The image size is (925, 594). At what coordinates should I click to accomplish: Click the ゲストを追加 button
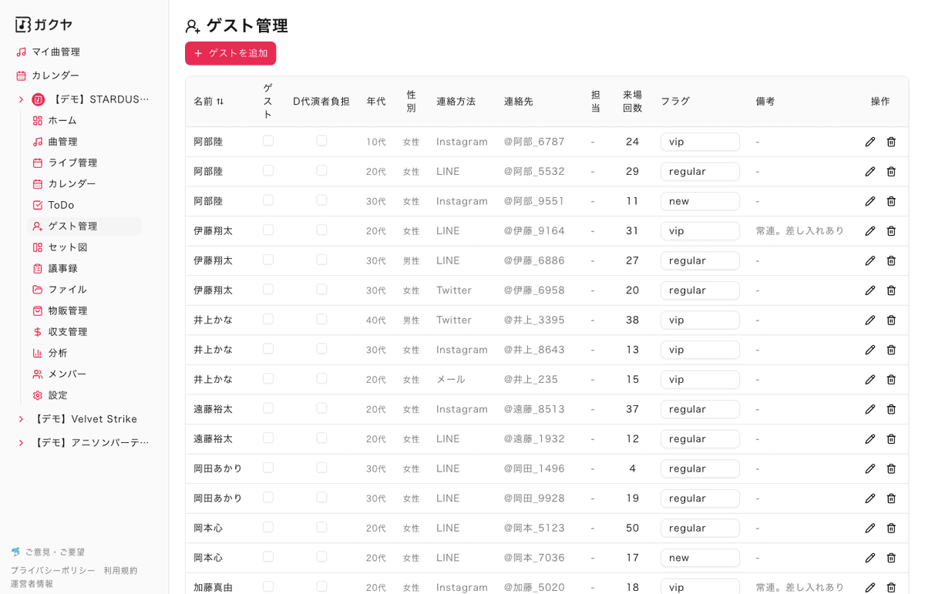tap(230, 53)
